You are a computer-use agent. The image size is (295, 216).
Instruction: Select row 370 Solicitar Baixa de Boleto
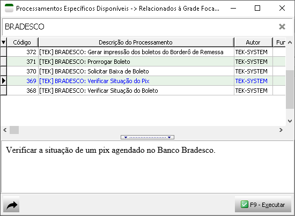[x=146, y=71]
